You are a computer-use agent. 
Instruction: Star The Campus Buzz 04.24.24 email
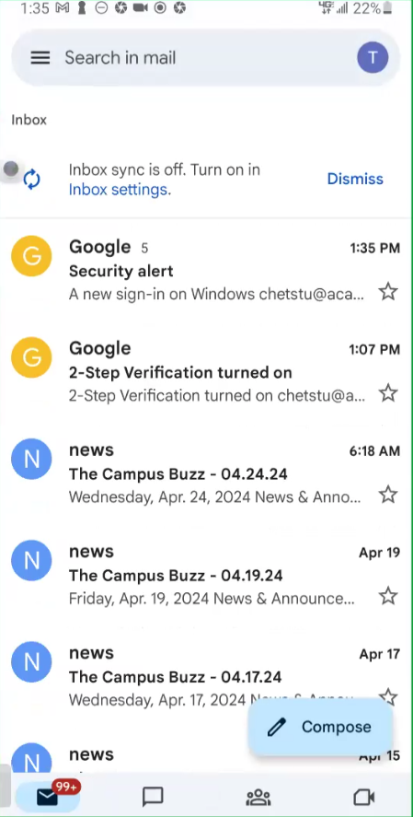pyautogui.click(x=388, y=495)
